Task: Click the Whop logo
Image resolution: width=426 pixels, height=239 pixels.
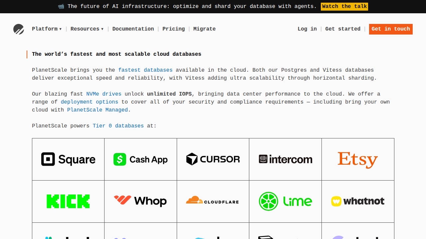Action: (140, 201)
